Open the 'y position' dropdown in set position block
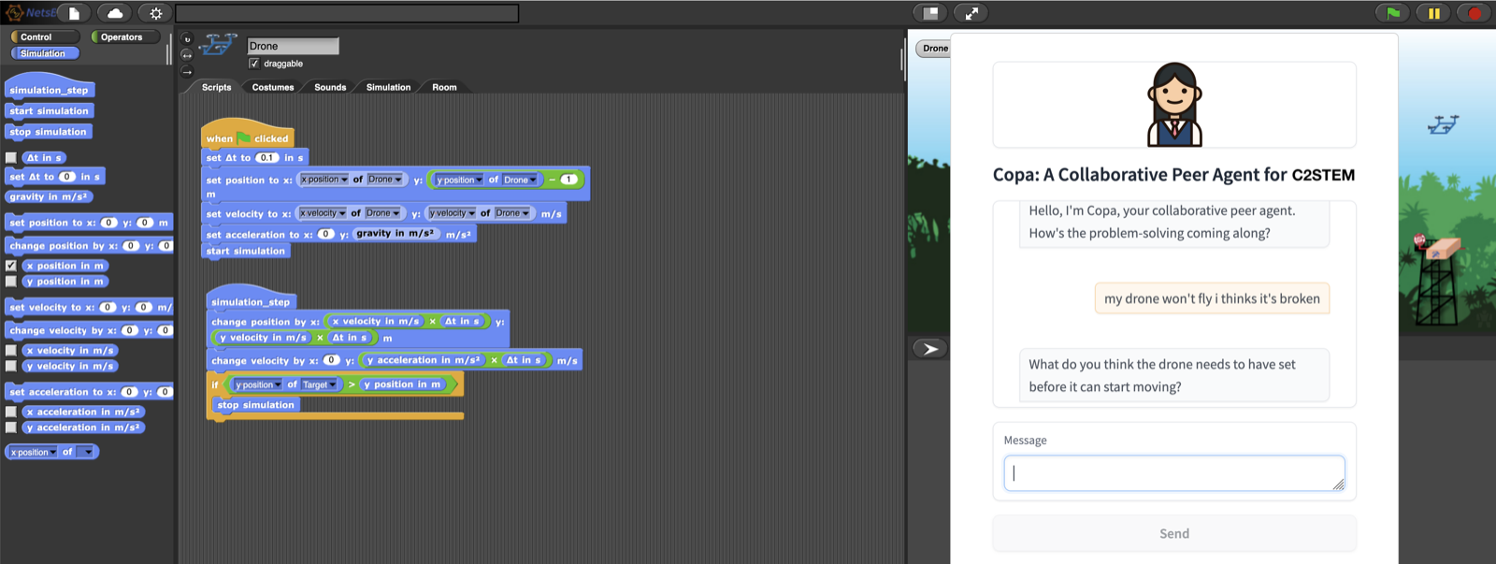 459,180
